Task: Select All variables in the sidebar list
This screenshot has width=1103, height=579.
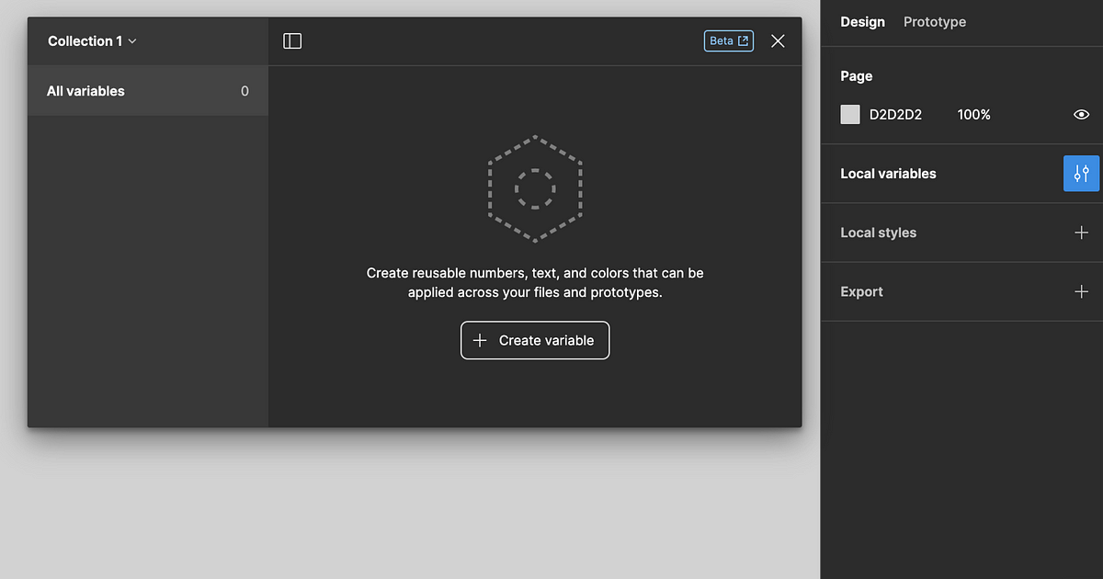Action: [85, 90]
